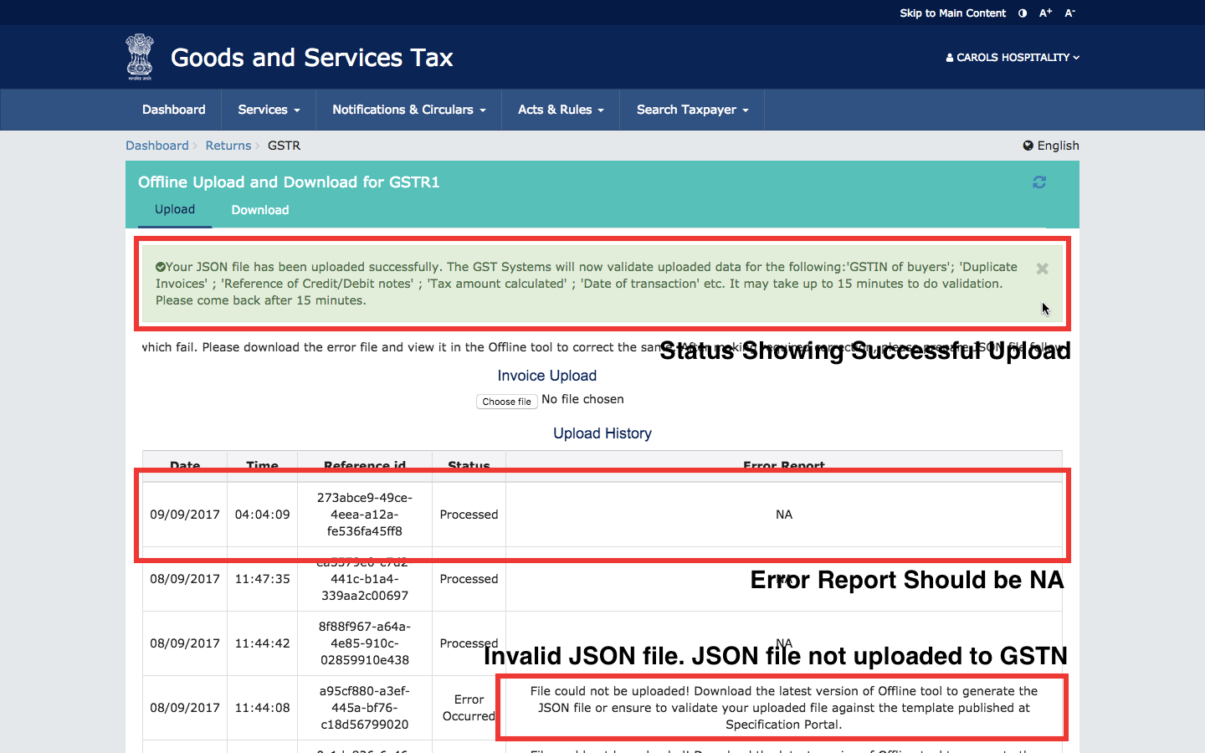1205x753 pixels.
Task: Expand the Search Taxpayer dropdown
Action: [691, 110]
